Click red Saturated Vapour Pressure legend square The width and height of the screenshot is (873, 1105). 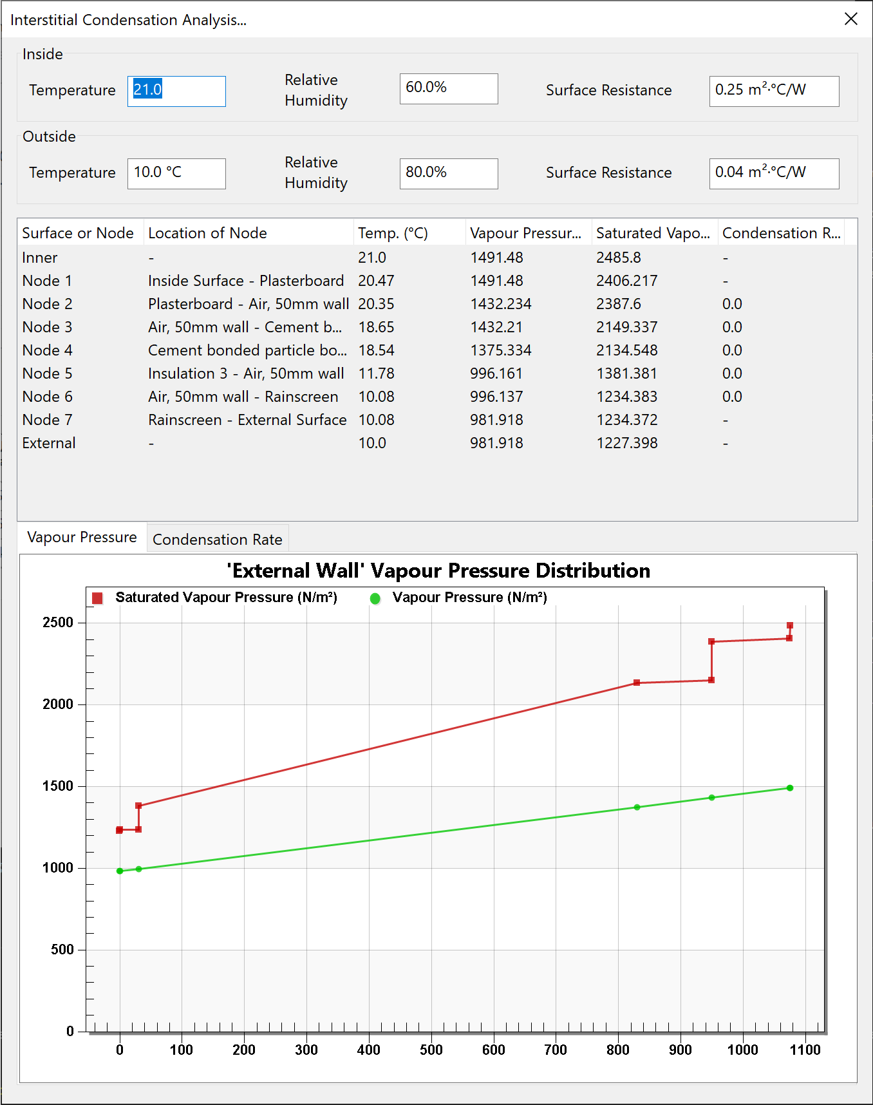coord(97,598)
